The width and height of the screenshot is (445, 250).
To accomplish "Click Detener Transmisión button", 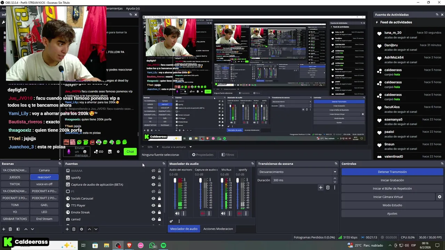I will click(x=392, y=172).
